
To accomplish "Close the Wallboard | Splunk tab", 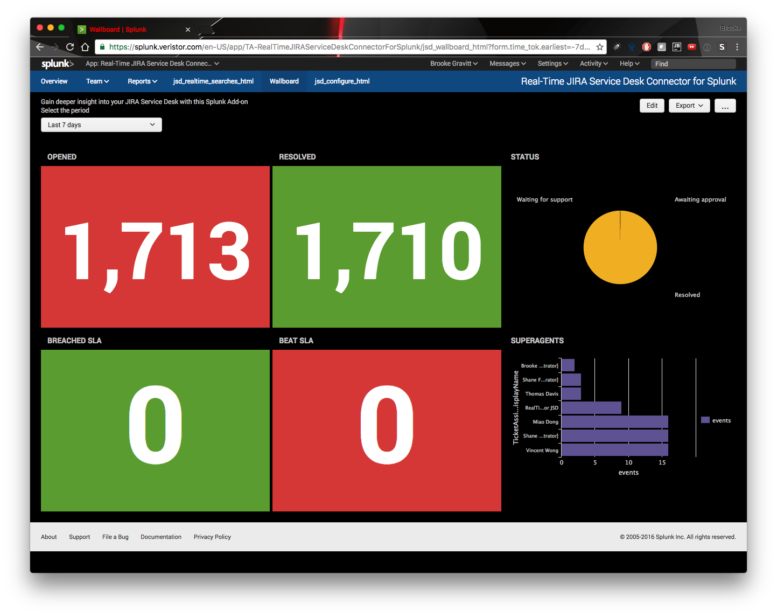I will [188, 30].
